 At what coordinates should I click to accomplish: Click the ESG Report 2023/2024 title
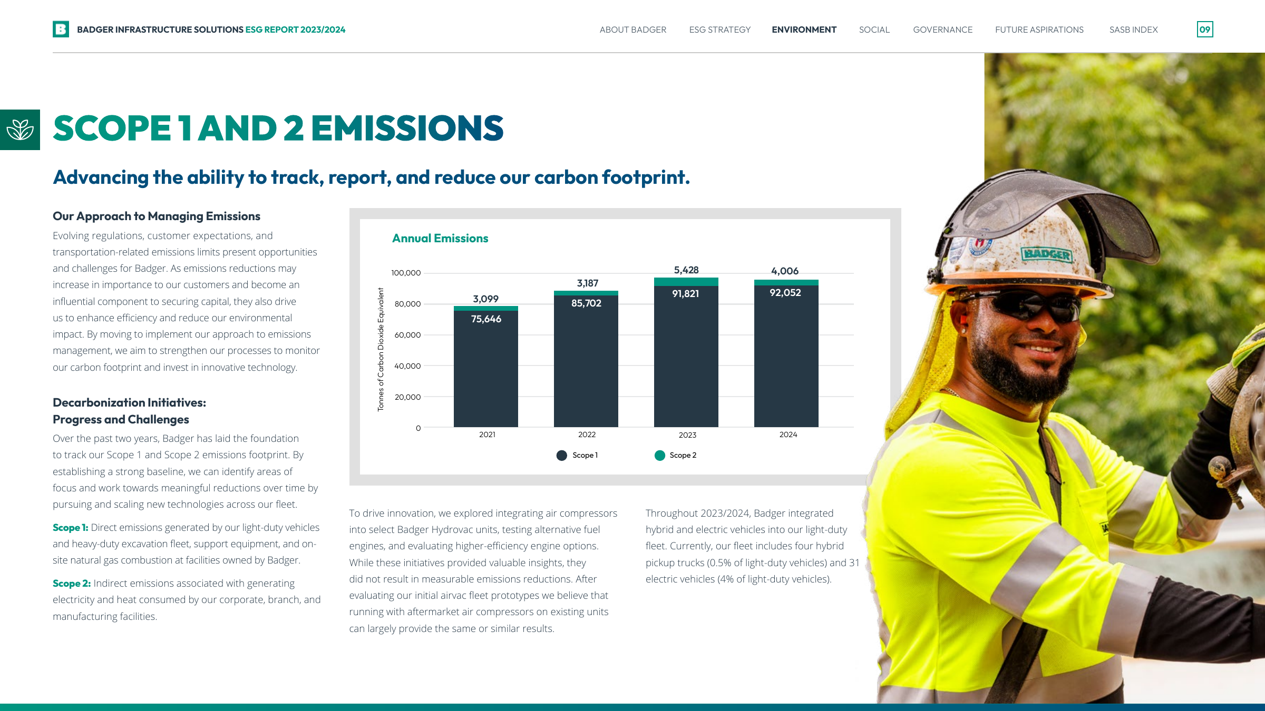295,29
